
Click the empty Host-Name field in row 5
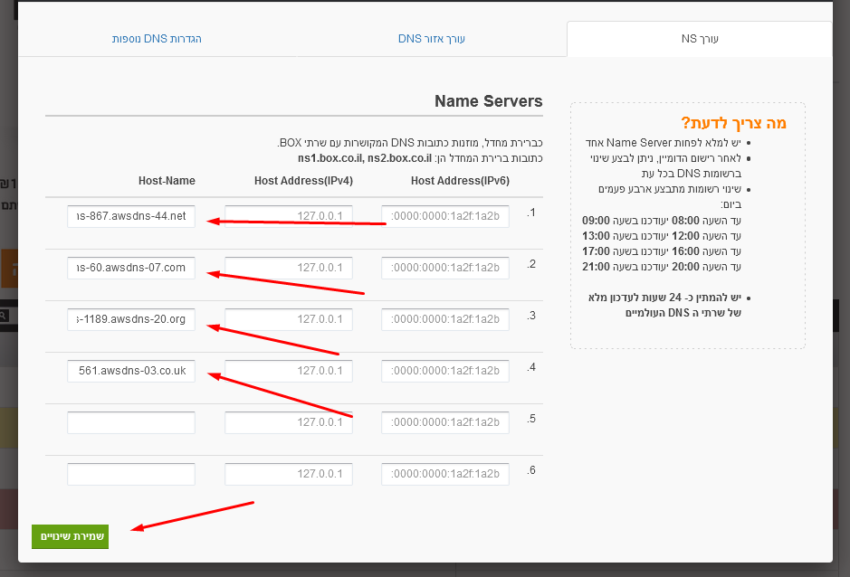[131, 422]
